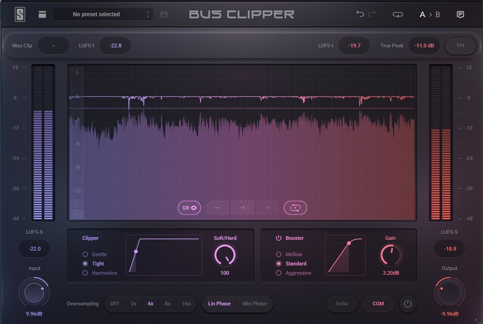Viewport: 483px width, 324px height.
Task: Click the output level meter
Action: (441, 143)
